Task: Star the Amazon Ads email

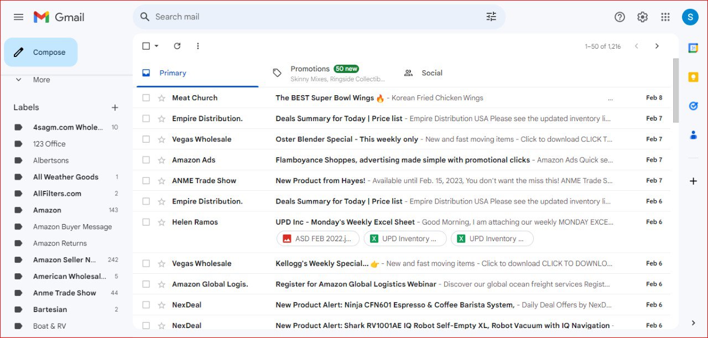Action: (x=162, y=160)
